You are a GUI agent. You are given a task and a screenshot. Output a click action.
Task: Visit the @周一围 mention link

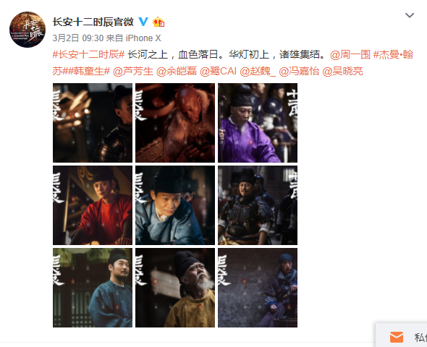tap(350, 54)
